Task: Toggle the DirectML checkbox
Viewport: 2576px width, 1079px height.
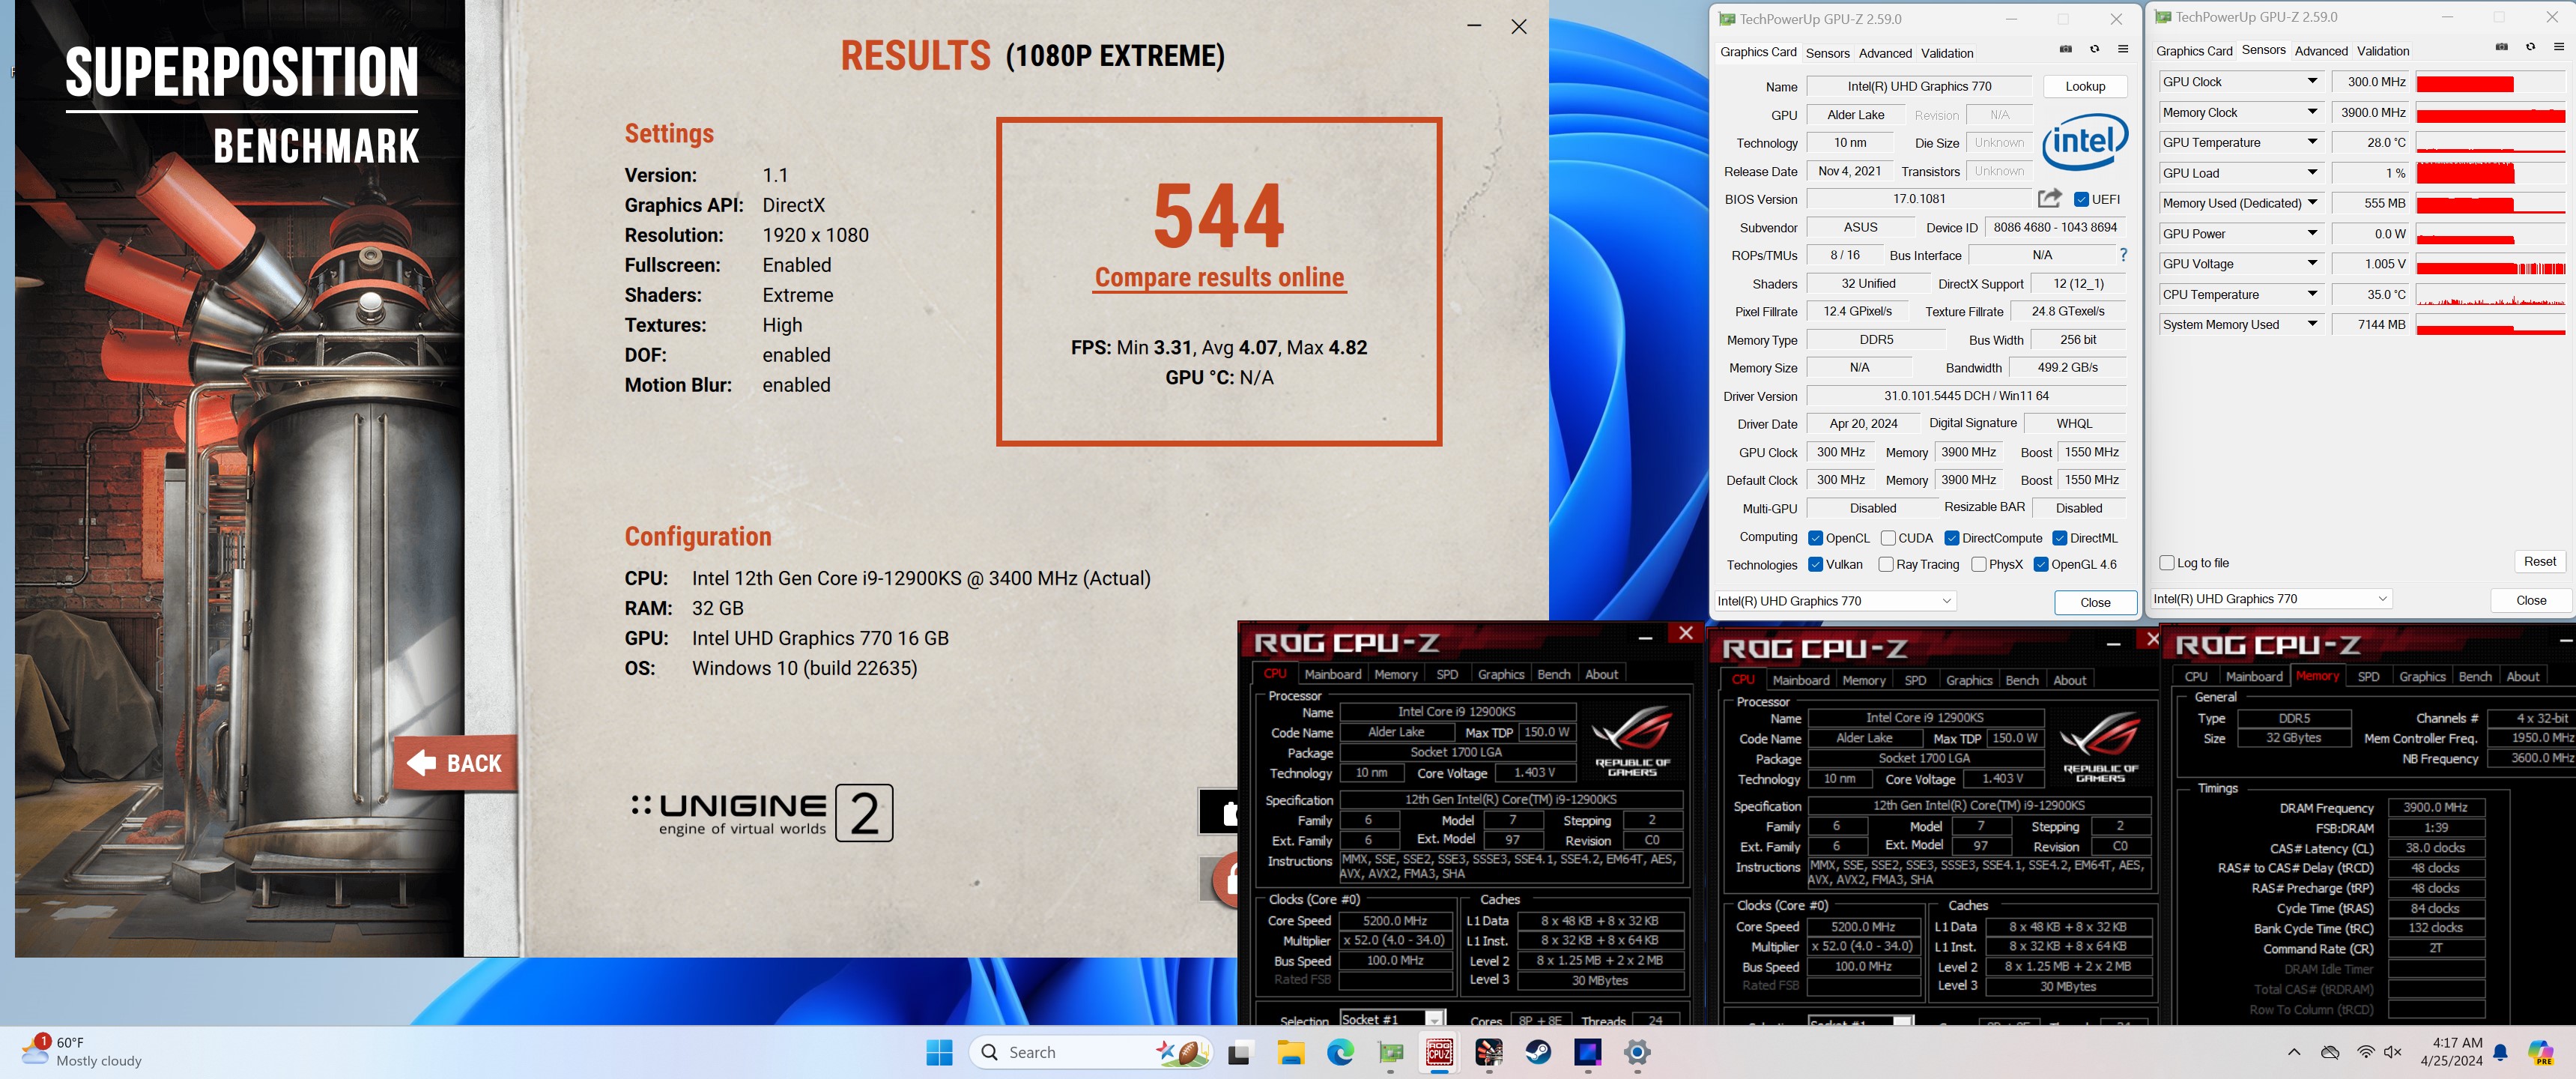Action: coord(2059,538)
